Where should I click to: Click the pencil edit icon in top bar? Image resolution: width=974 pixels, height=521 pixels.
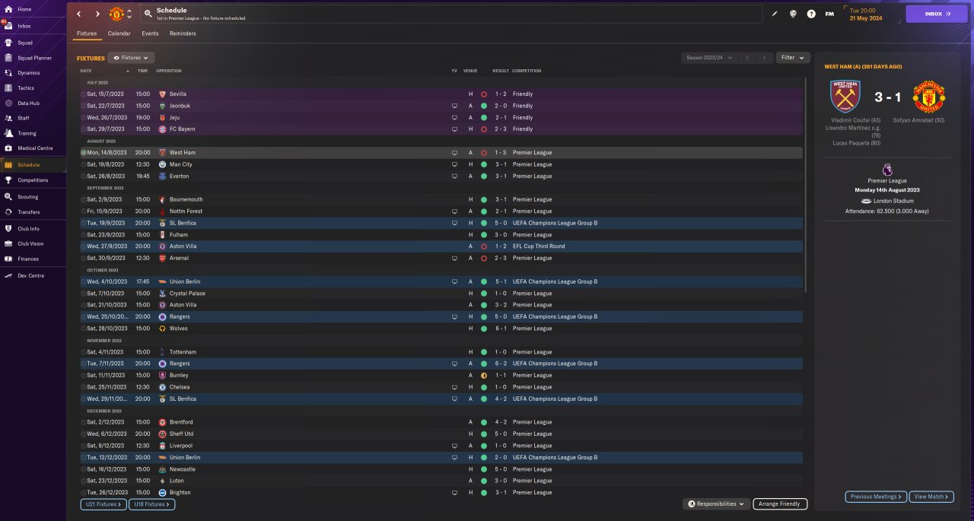point(775,14)
